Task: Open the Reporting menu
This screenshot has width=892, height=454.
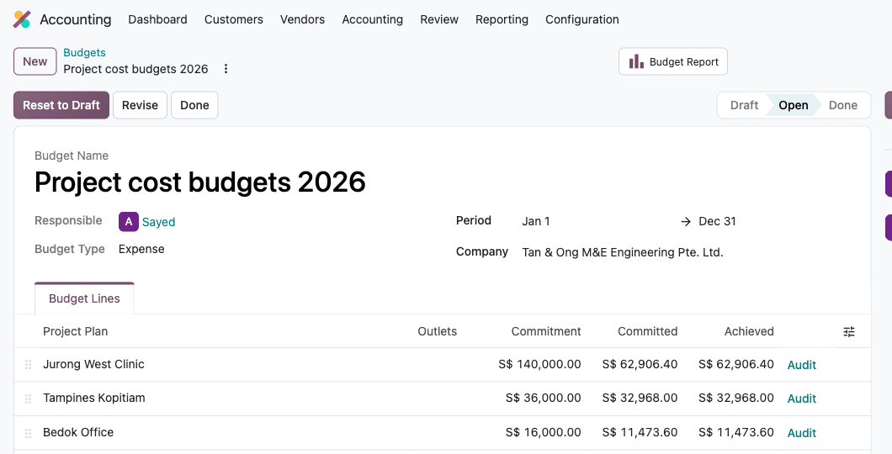Action: tap(502, 19)
